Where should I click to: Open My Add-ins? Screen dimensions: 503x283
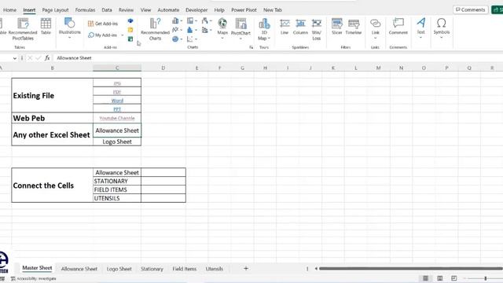pos(103,35)
